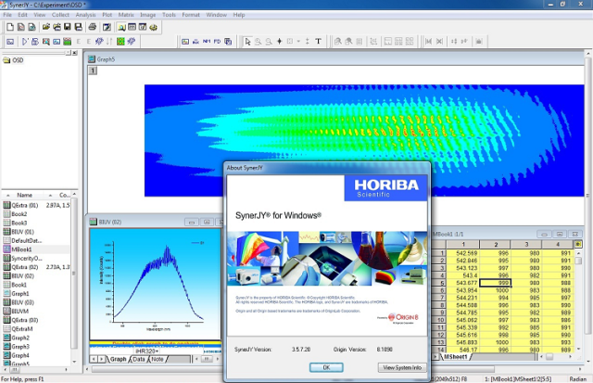This screenshot has height=383, width=593.
Task: Click the Name column header in project list
Action: 25,196
